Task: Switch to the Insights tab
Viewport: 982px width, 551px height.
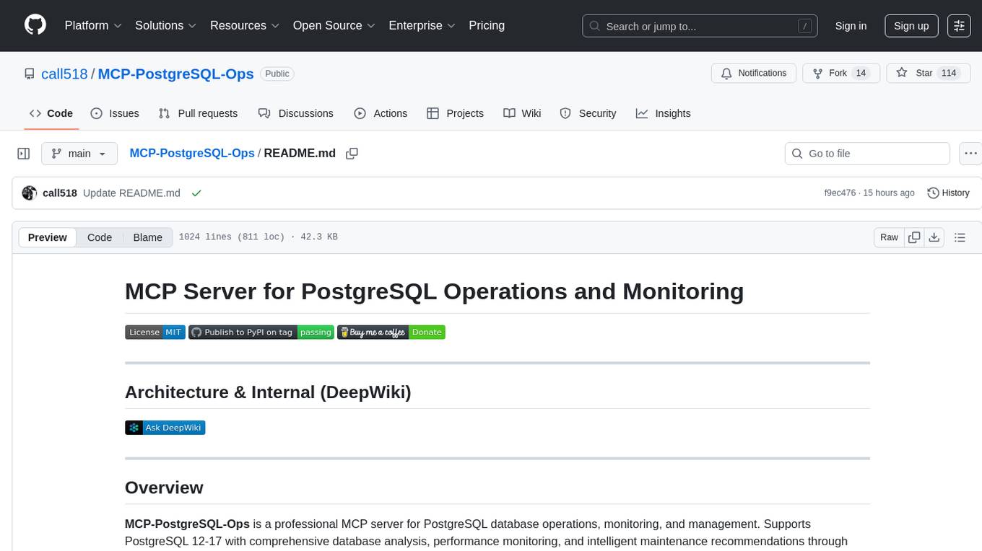Action: tap(663, 113)
